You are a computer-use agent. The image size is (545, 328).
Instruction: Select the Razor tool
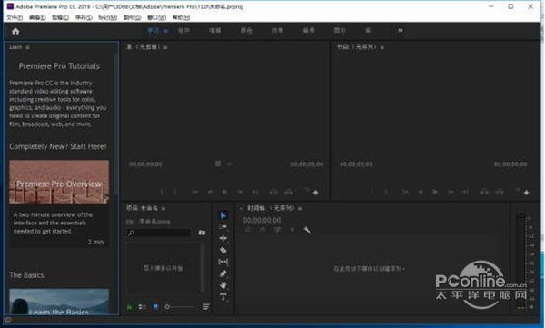[x=223, y=250]
